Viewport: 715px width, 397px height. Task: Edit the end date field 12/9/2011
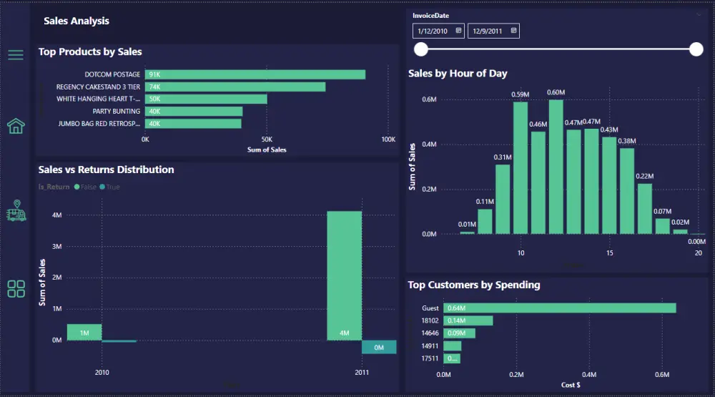tap(493, 31)
